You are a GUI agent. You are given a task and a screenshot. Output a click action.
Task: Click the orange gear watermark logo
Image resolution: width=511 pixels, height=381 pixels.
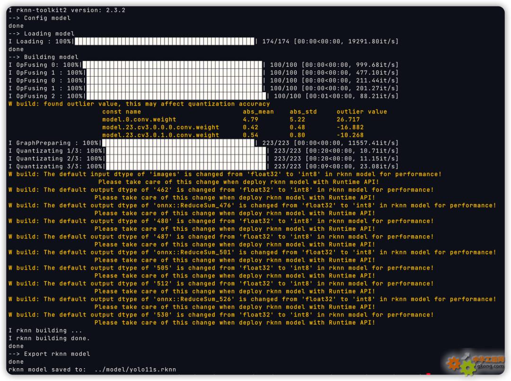(x=455, y=363)
